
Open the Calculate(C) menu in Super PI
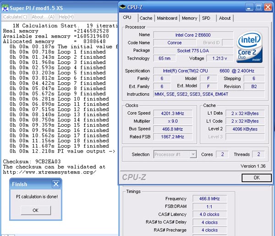15,17
